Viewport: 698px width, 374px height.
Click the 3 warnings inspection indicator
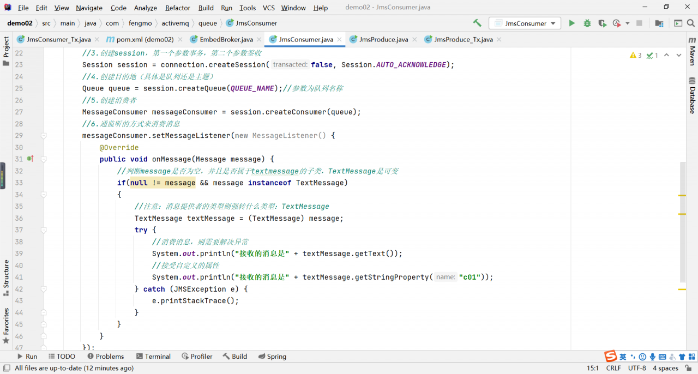pos(636,55)
